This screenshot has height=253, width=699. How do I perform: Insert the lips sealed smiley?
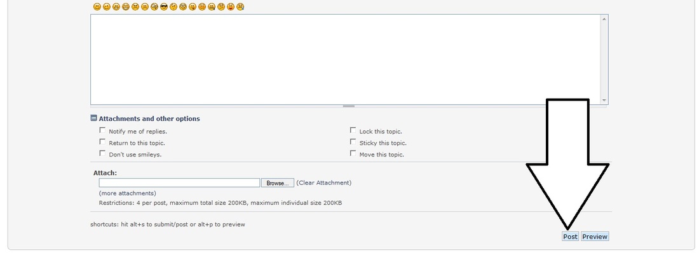pos(212,7)
